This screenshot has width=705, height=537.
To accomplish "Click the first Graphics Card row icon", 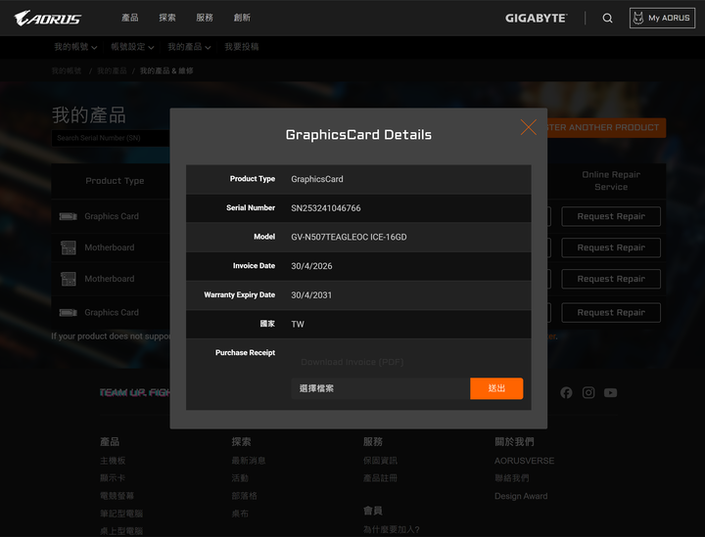I will [68, 216].
